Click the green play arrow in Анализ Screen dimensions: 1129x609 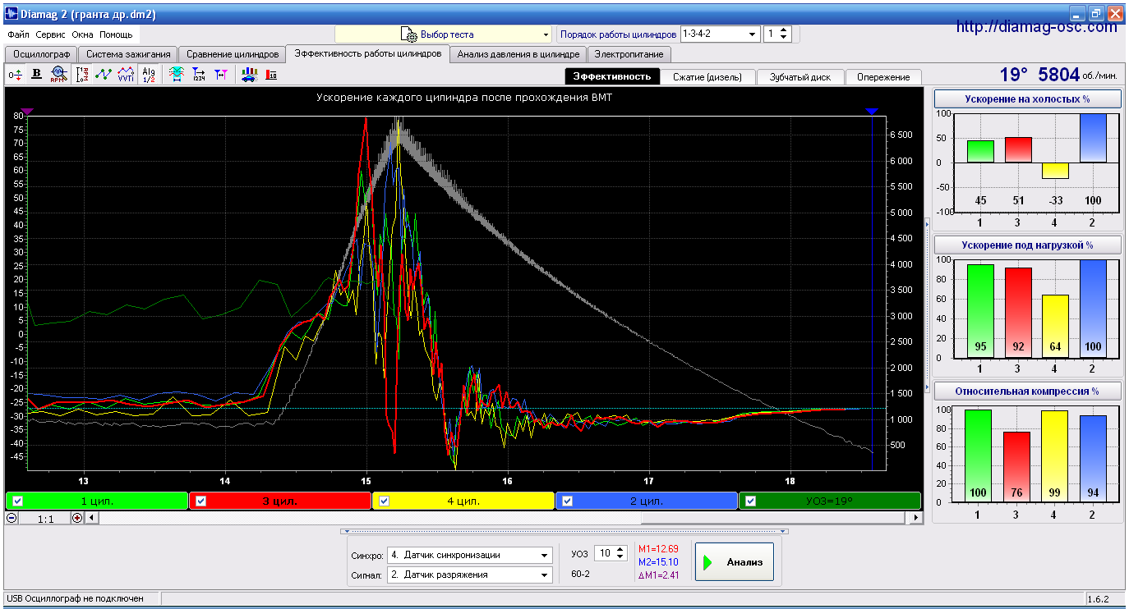pyautogui.click(x=707, y=562)
